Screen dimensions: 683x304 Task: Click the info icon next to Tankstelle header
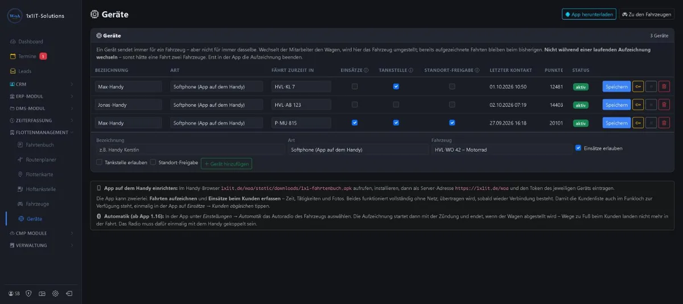[410, 71]
